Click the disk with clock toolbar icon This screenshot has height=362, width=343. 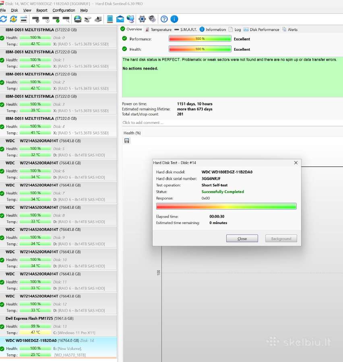[46, 19]
